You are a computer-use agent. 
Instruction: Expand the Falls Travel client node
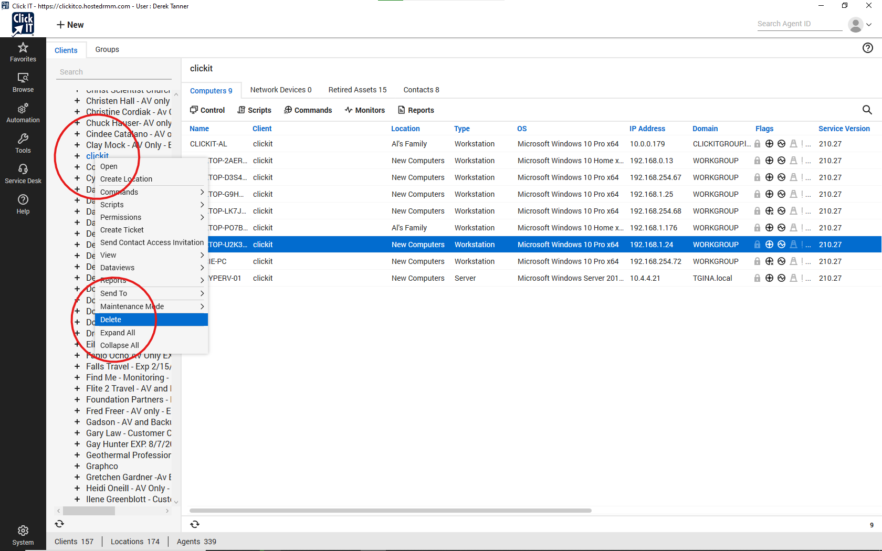coord(77,366)
